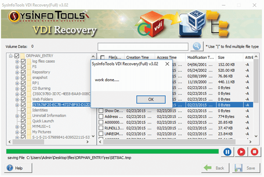
Task: Sort by Modification T... column header
Action: 201,58
